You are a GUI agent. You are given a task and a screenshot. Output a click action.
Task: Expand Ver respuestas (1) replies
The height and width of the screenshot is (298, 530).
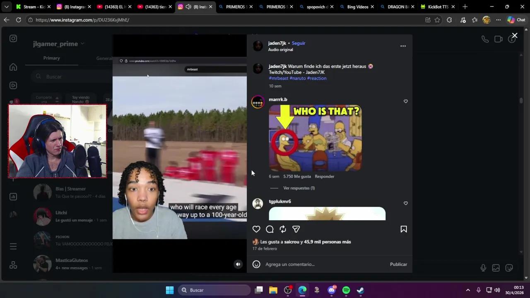tap(299, 188)
